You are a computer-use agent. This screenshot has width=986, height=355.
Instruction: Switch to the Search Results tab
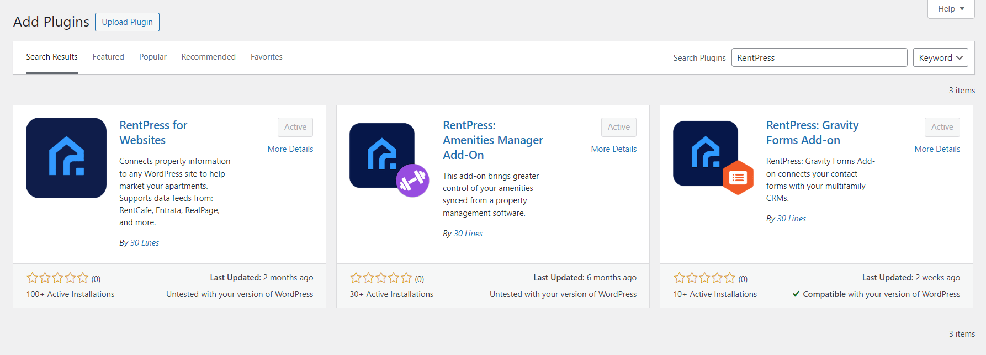pos(52,57)
